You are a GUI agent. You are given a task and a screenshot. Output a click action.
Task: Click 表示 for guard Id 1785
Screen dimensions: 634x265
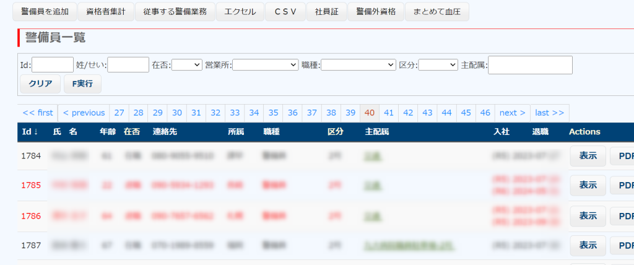[x=588, y=185]
